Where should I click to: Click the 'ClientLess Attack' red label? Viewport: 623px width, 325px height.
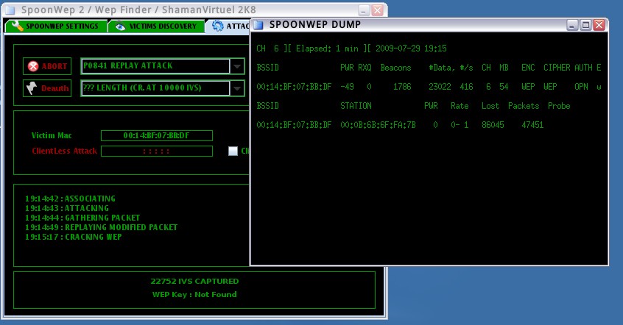(65, 151)
